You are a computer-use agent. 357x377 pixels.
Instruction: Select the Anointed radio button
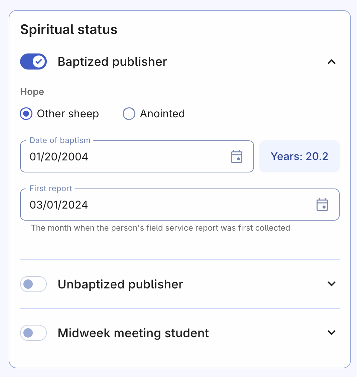[x=129, y=114]
